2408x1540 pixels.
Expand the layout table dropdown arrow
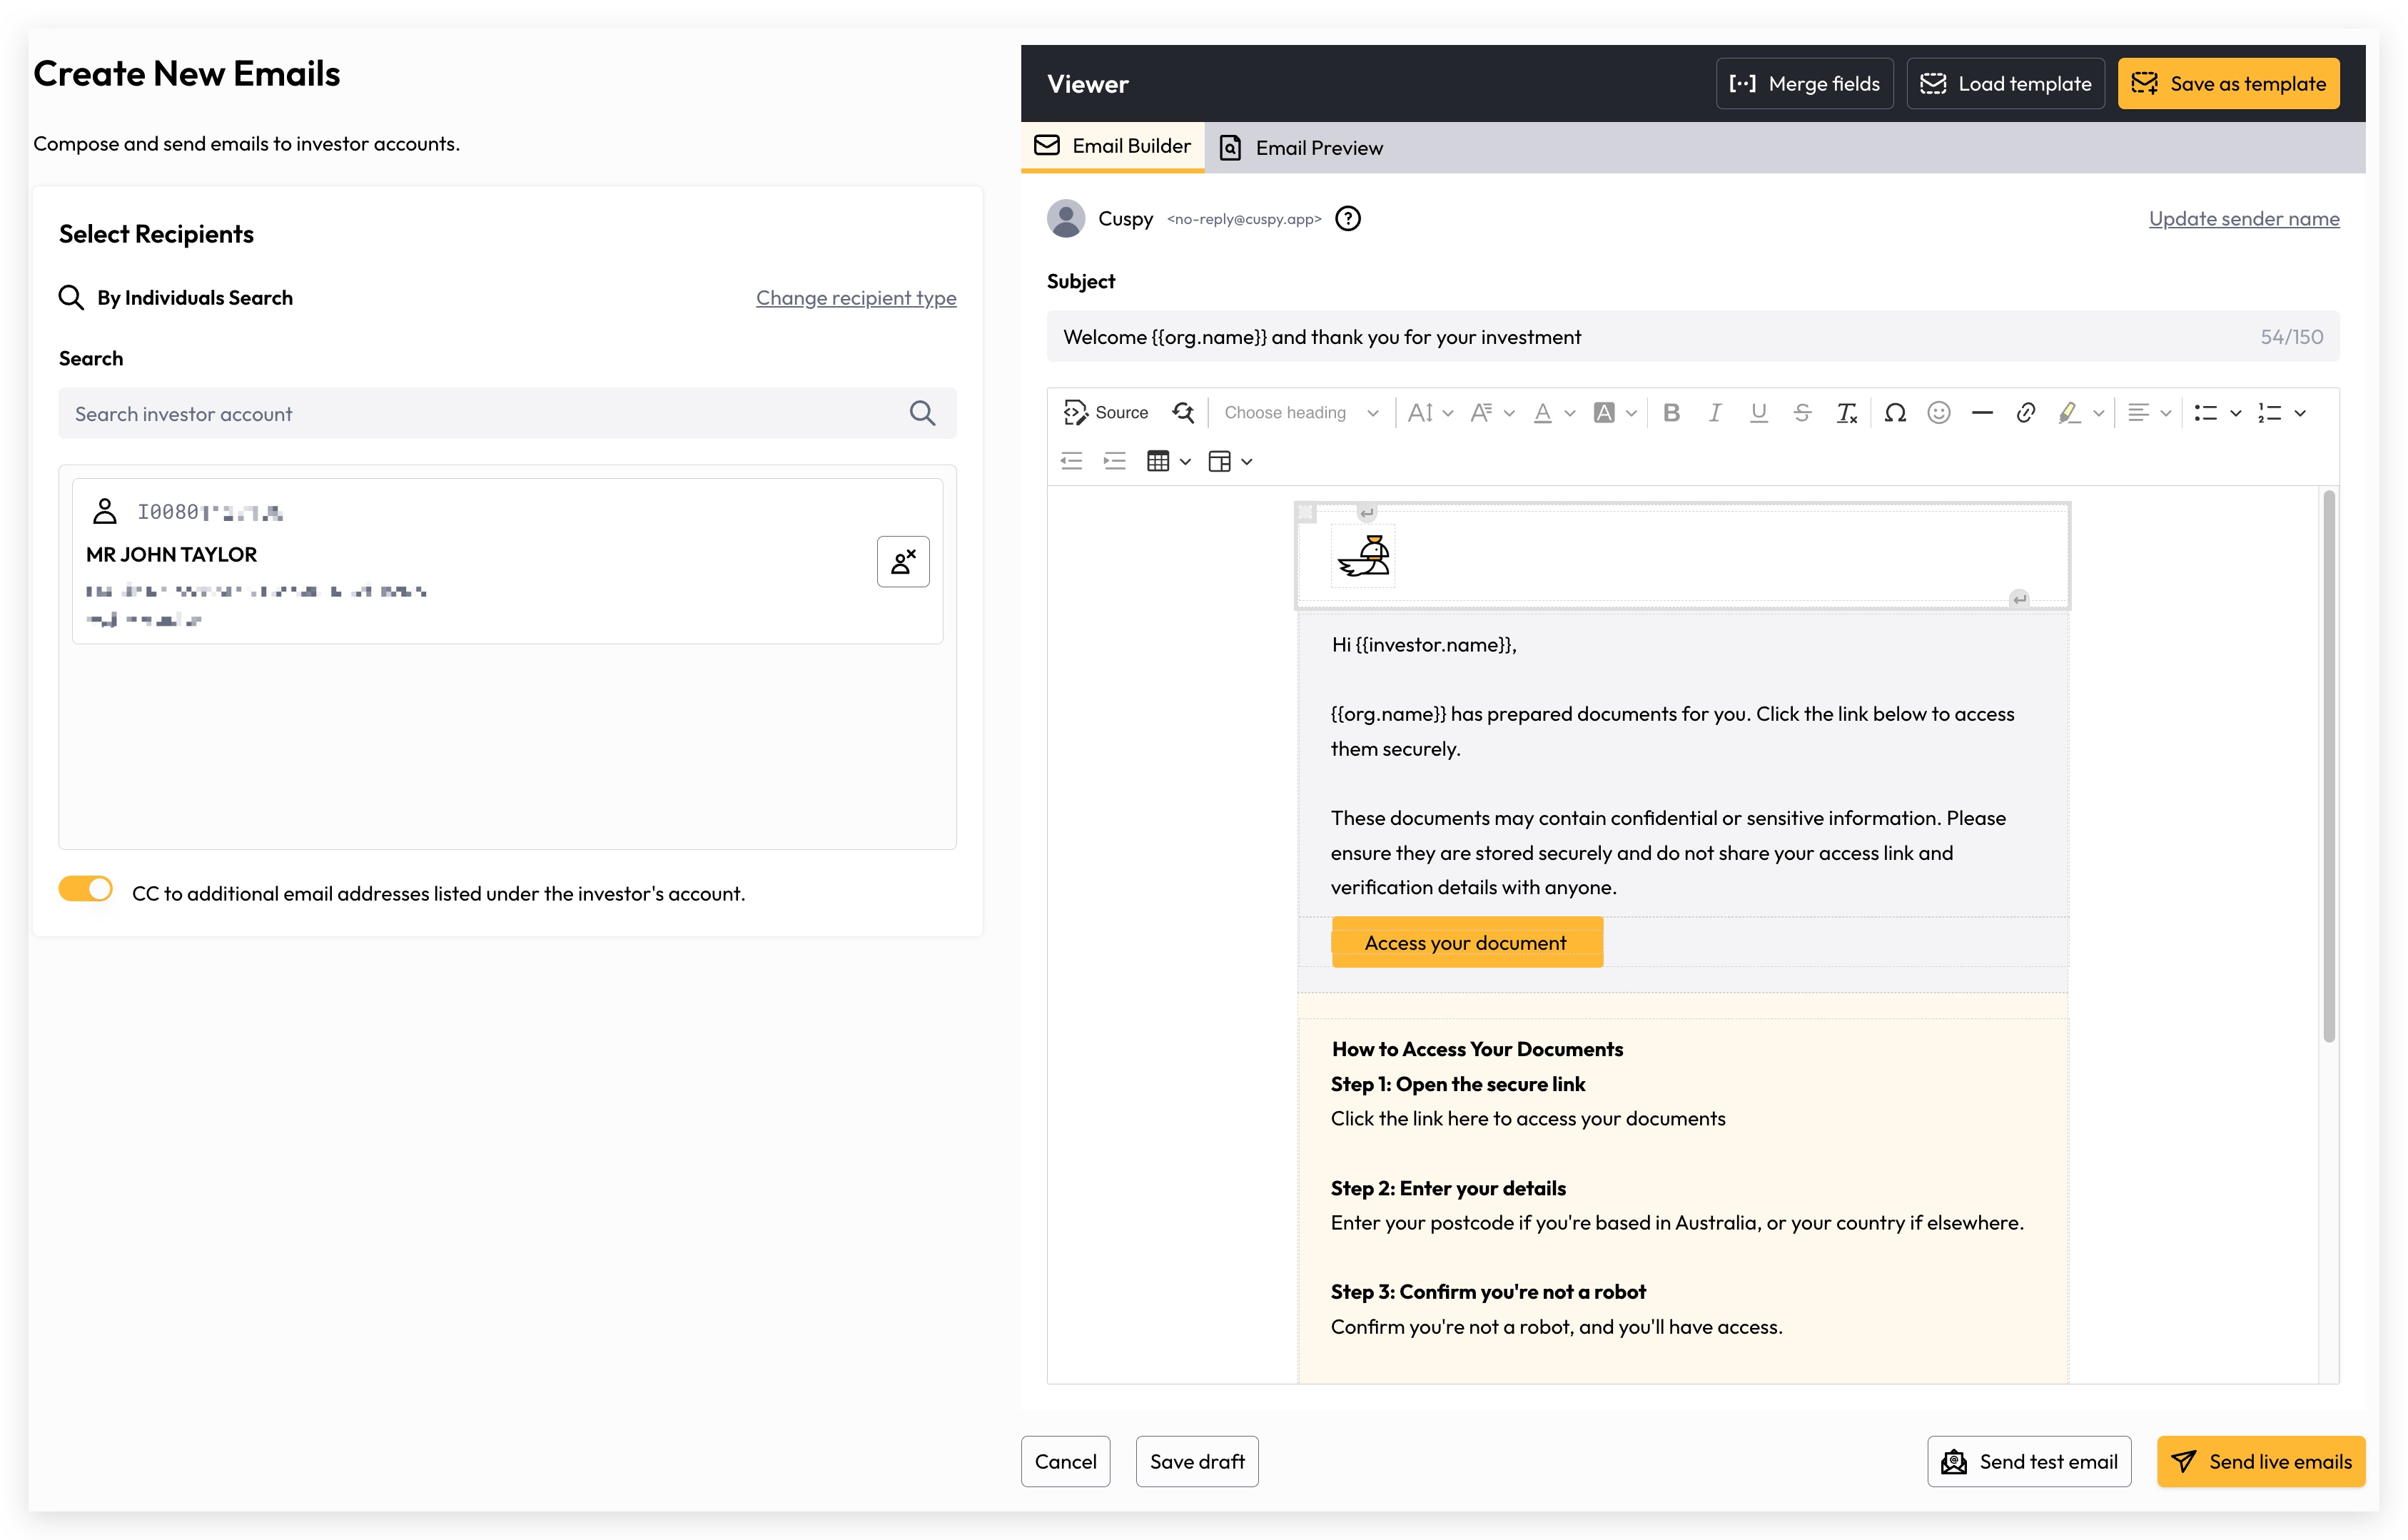tap(1247, 462)
